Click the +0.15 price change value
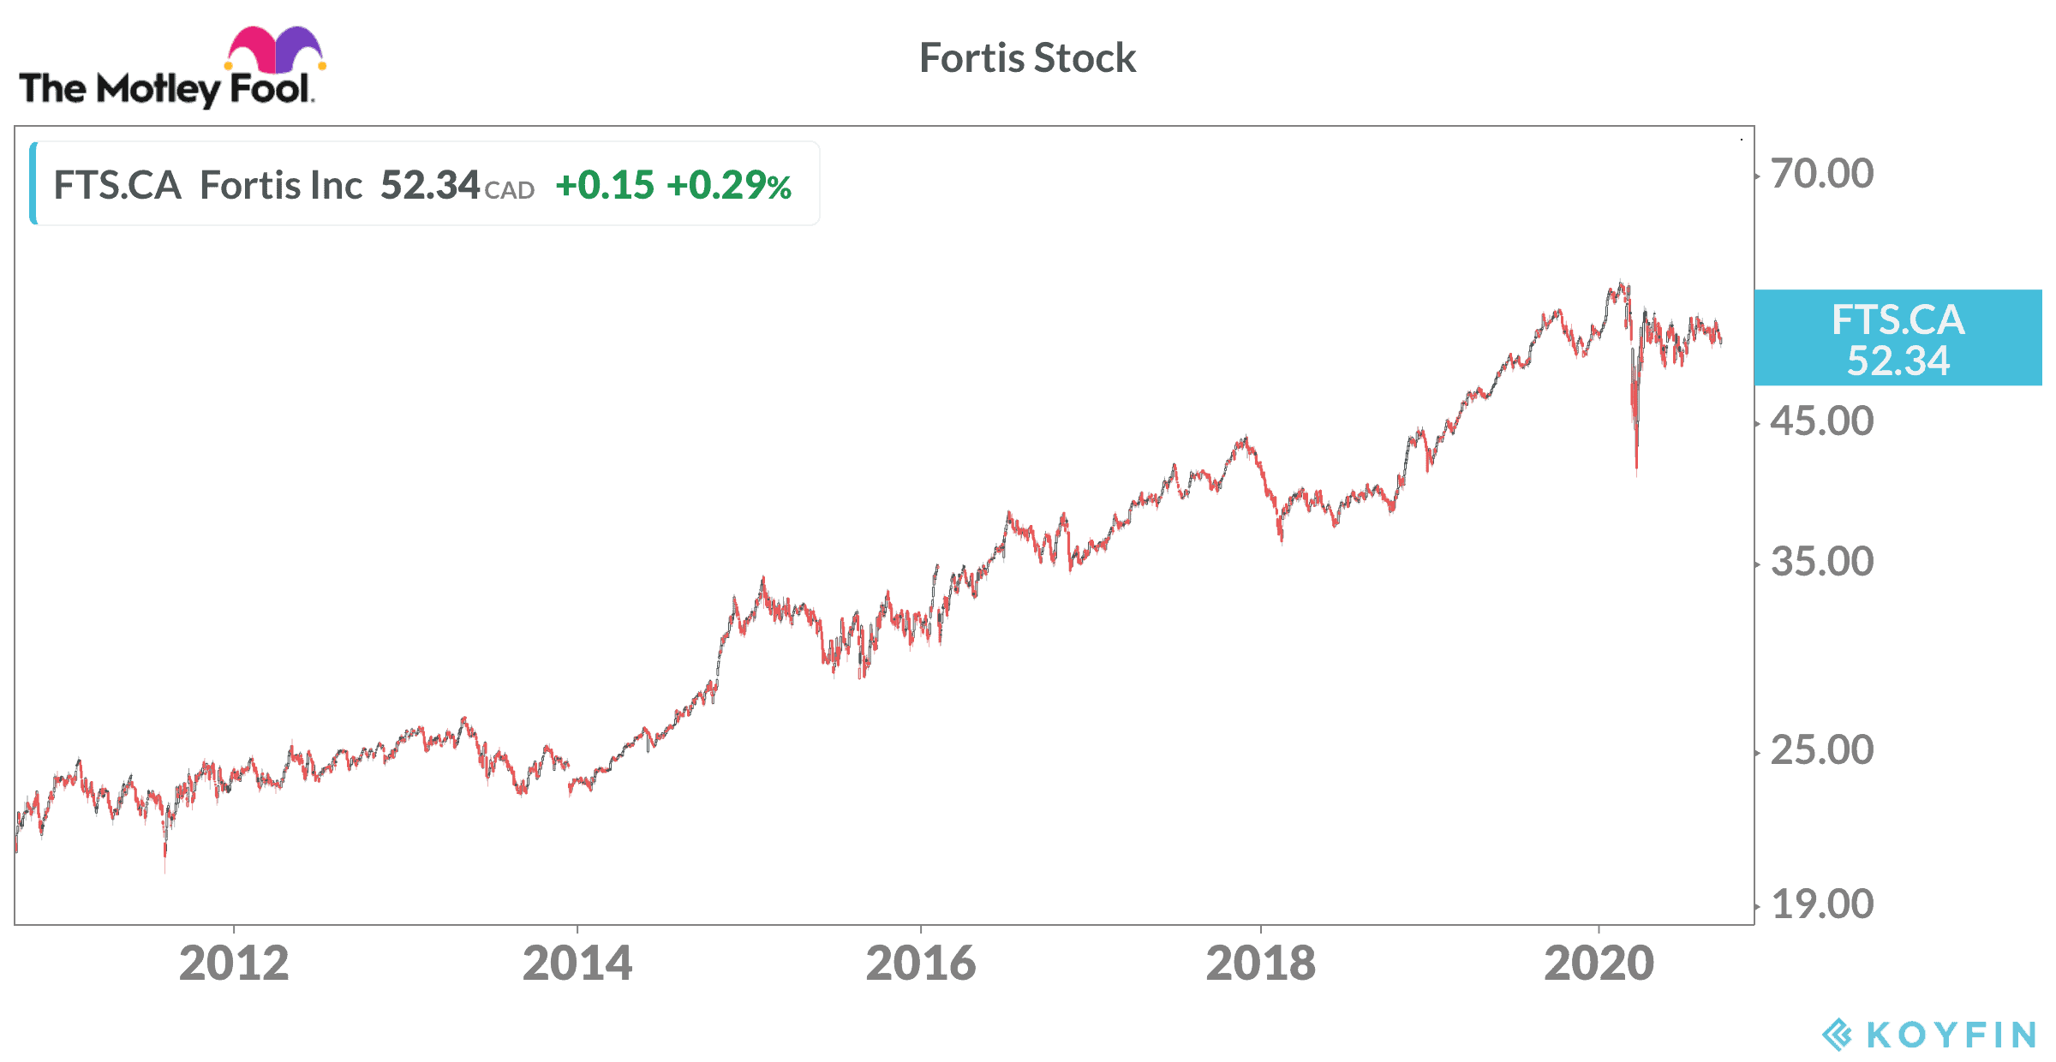The image size is (2056, 1062). point(605,185)
